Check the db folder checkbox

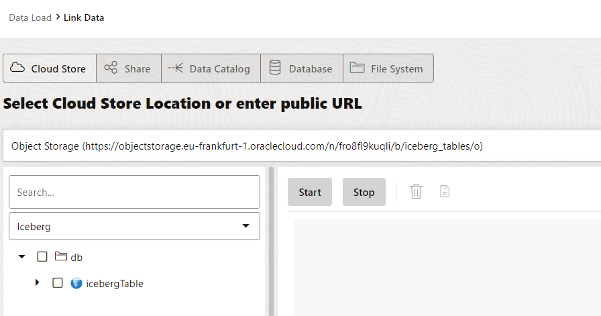42,256
